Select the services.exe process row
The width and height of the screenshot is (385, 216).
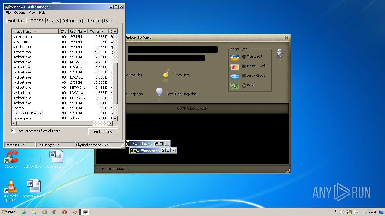point(62,37)
